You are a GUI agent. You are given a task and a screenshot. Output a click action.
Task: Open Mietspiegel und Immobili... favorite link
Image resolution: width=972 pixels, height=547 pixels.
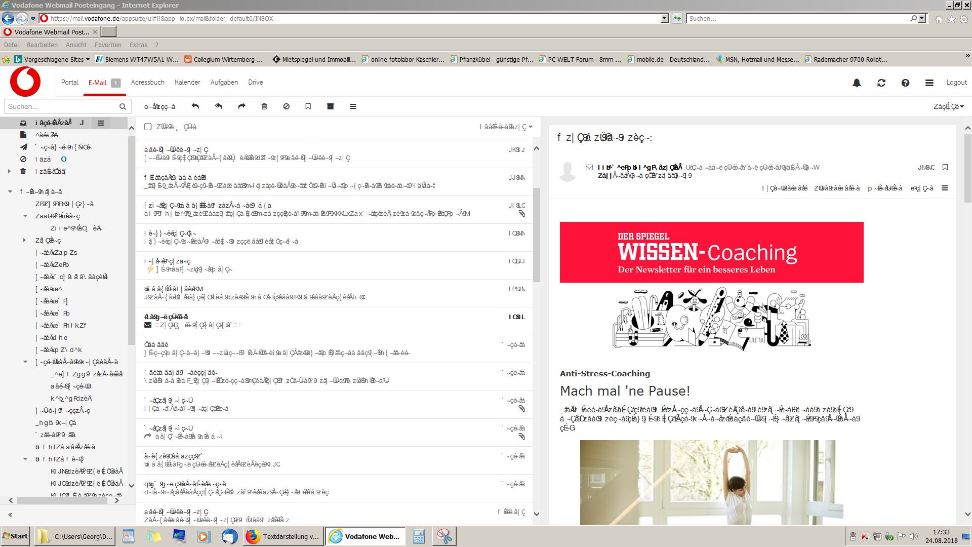(314, 59)
